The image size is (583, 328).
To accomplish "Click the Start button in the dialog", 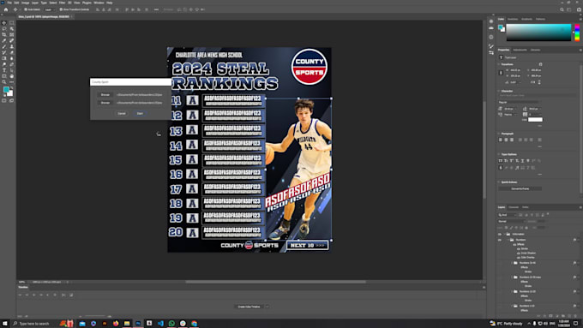I will pos(140,113).
